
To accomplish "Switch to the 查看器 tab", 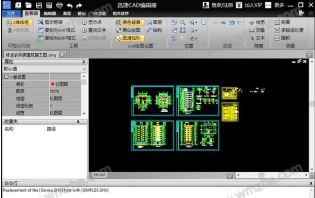I will coord(31,13).
